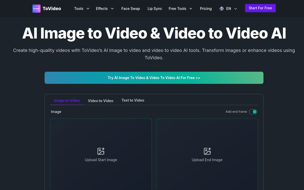Click Try AI Image To Video banner
Screen dimensions: 304x190
coord(154,78)
